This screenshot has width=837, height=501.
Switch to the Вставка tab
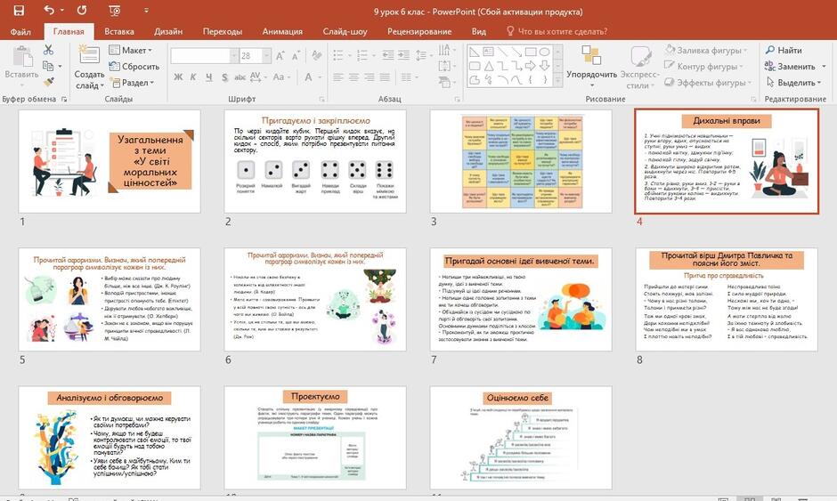pyautogui.click(x=119, y=31)
